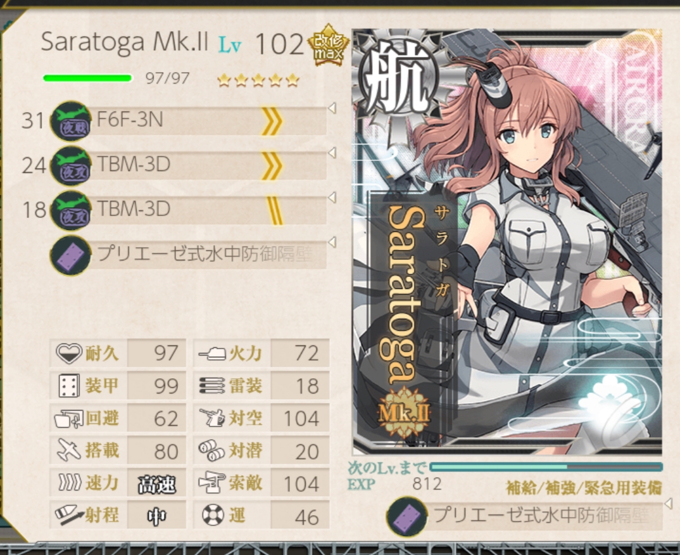Click the 搭載 airplane stat icon
This screenshot has width=680, height=555.
coord(69,450)
